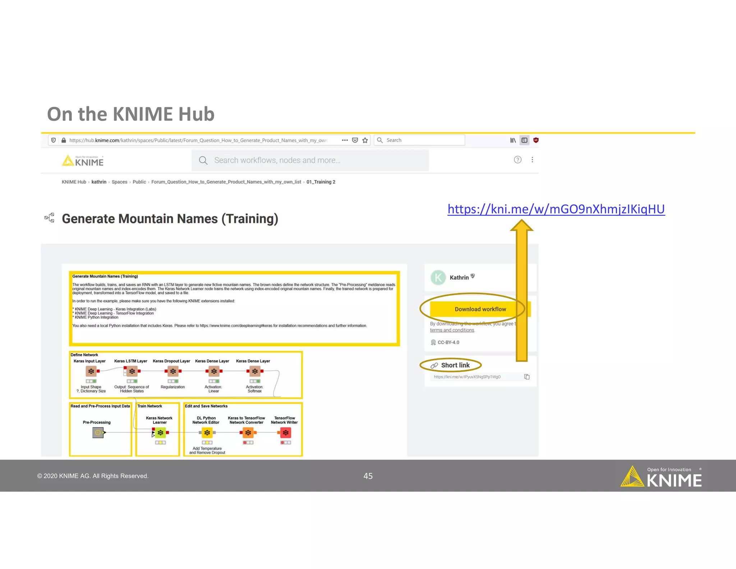Open Spaces breadcrumb link

click(x=119, y=182)
